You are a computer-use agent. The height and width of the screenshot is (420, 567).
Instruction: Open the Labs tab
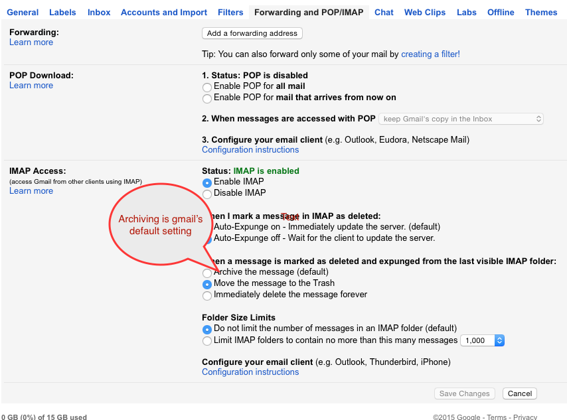(467, 13)
